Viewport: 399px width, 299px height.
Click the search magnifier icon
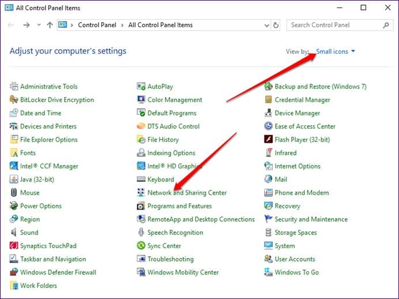pos(386,25)
